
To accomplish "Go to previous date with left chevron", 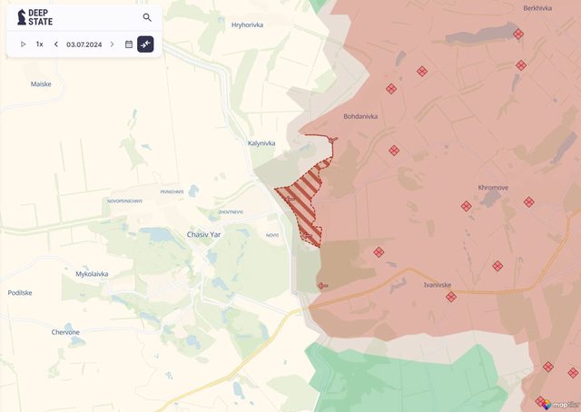I will tap(56, 44).
